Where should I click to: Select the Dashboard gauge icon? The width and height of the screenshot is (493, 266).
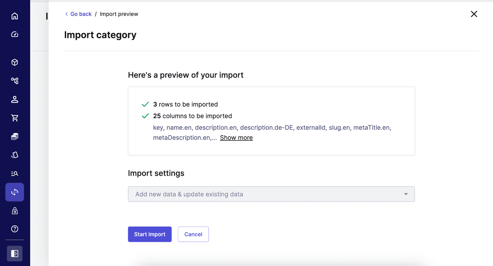(14, 34)
